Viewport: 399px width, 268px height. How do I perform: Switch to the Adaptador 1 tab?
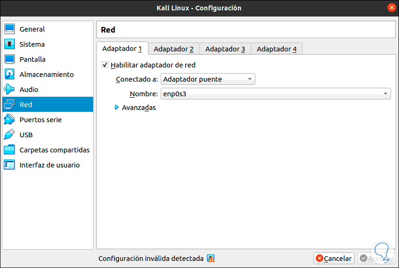point(122,49)
